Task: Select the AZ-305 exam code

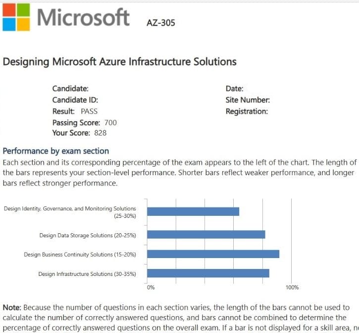Action: [x=161, y=22]
